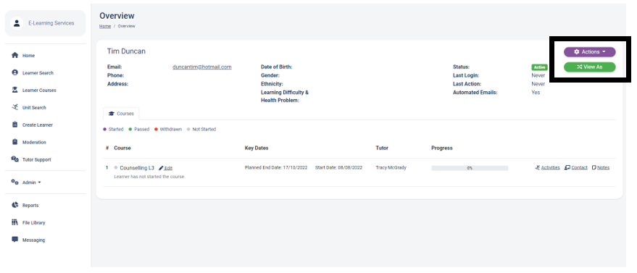637x273 pixels.
Task: Open Learner Courses sidebar icon
Action: [x=15, y=90]
